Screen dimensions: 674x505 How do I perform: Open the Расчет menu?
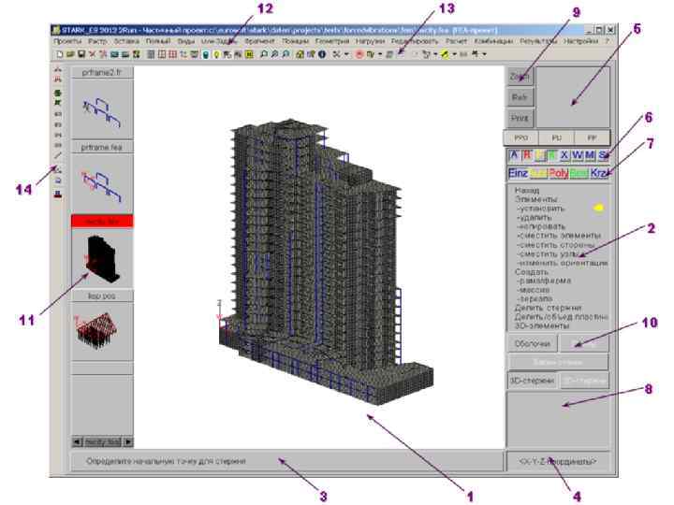tap(456, 41)
